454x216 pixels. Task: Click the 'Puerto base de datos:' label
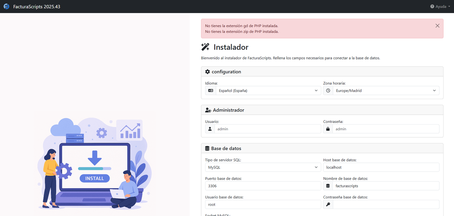[223, 179]
